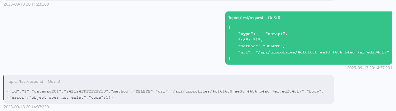Click the green sent message bubble
The height and width of the screenshot is (111, 396).
[x=308, y=38]
